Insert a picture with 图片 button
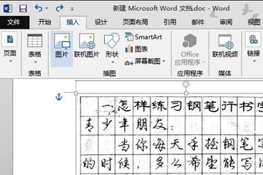Viewport: 263px width, 175px height. [x=62, y=46]
